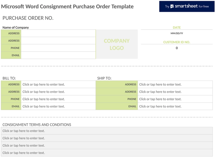Click the company PHONE input field
The height and width of the screenshot is (157, 215).
58,48
